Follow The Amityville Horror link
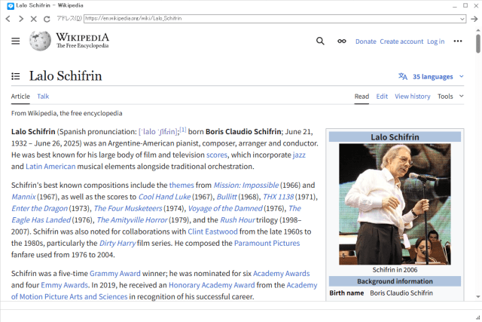The height and width of the screenshot is (322, 482). click(133, 220)
